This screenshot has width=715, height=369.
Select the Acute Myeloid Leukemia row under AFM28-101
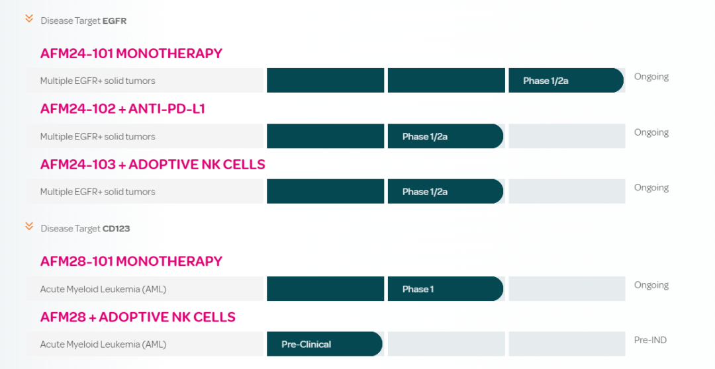103,289
